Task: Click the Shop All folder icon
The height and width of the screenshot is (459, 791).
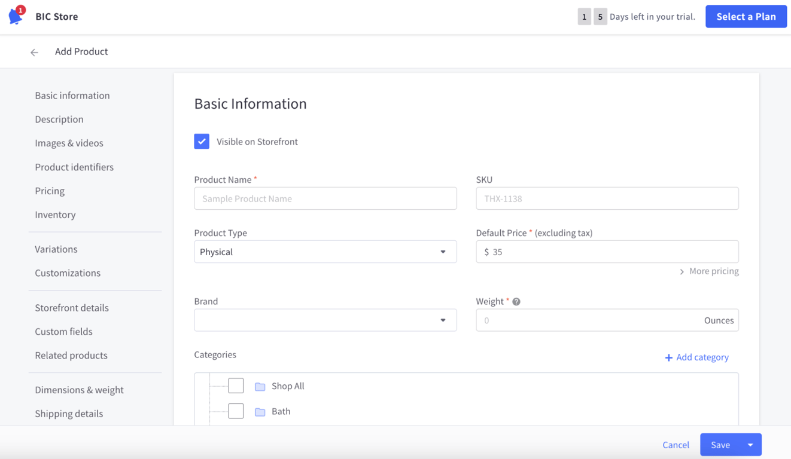Action: pyautogui.click(x=260, y=385)
